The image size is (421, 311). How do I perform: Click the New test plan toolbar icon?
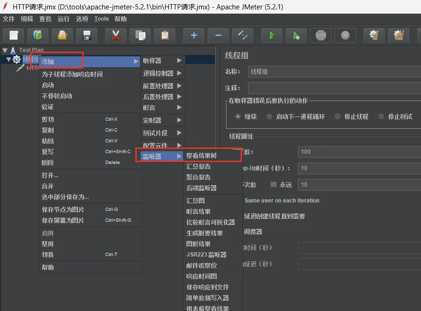(x=14, y=35)
